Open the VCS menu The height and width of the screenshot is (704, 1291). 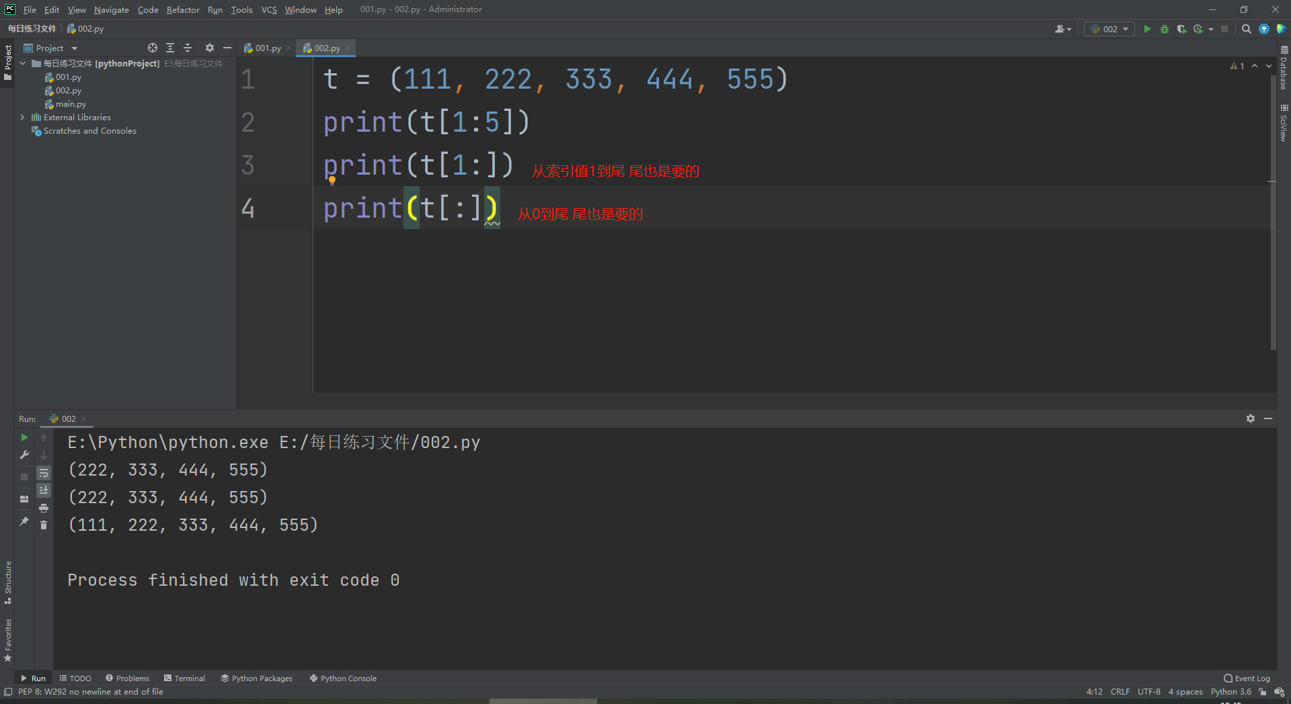(269, 9)
